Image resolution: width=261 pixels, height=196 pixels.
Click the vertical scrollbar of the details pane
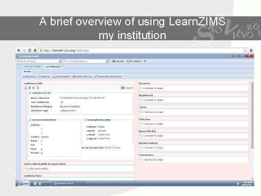pos(252,115)
